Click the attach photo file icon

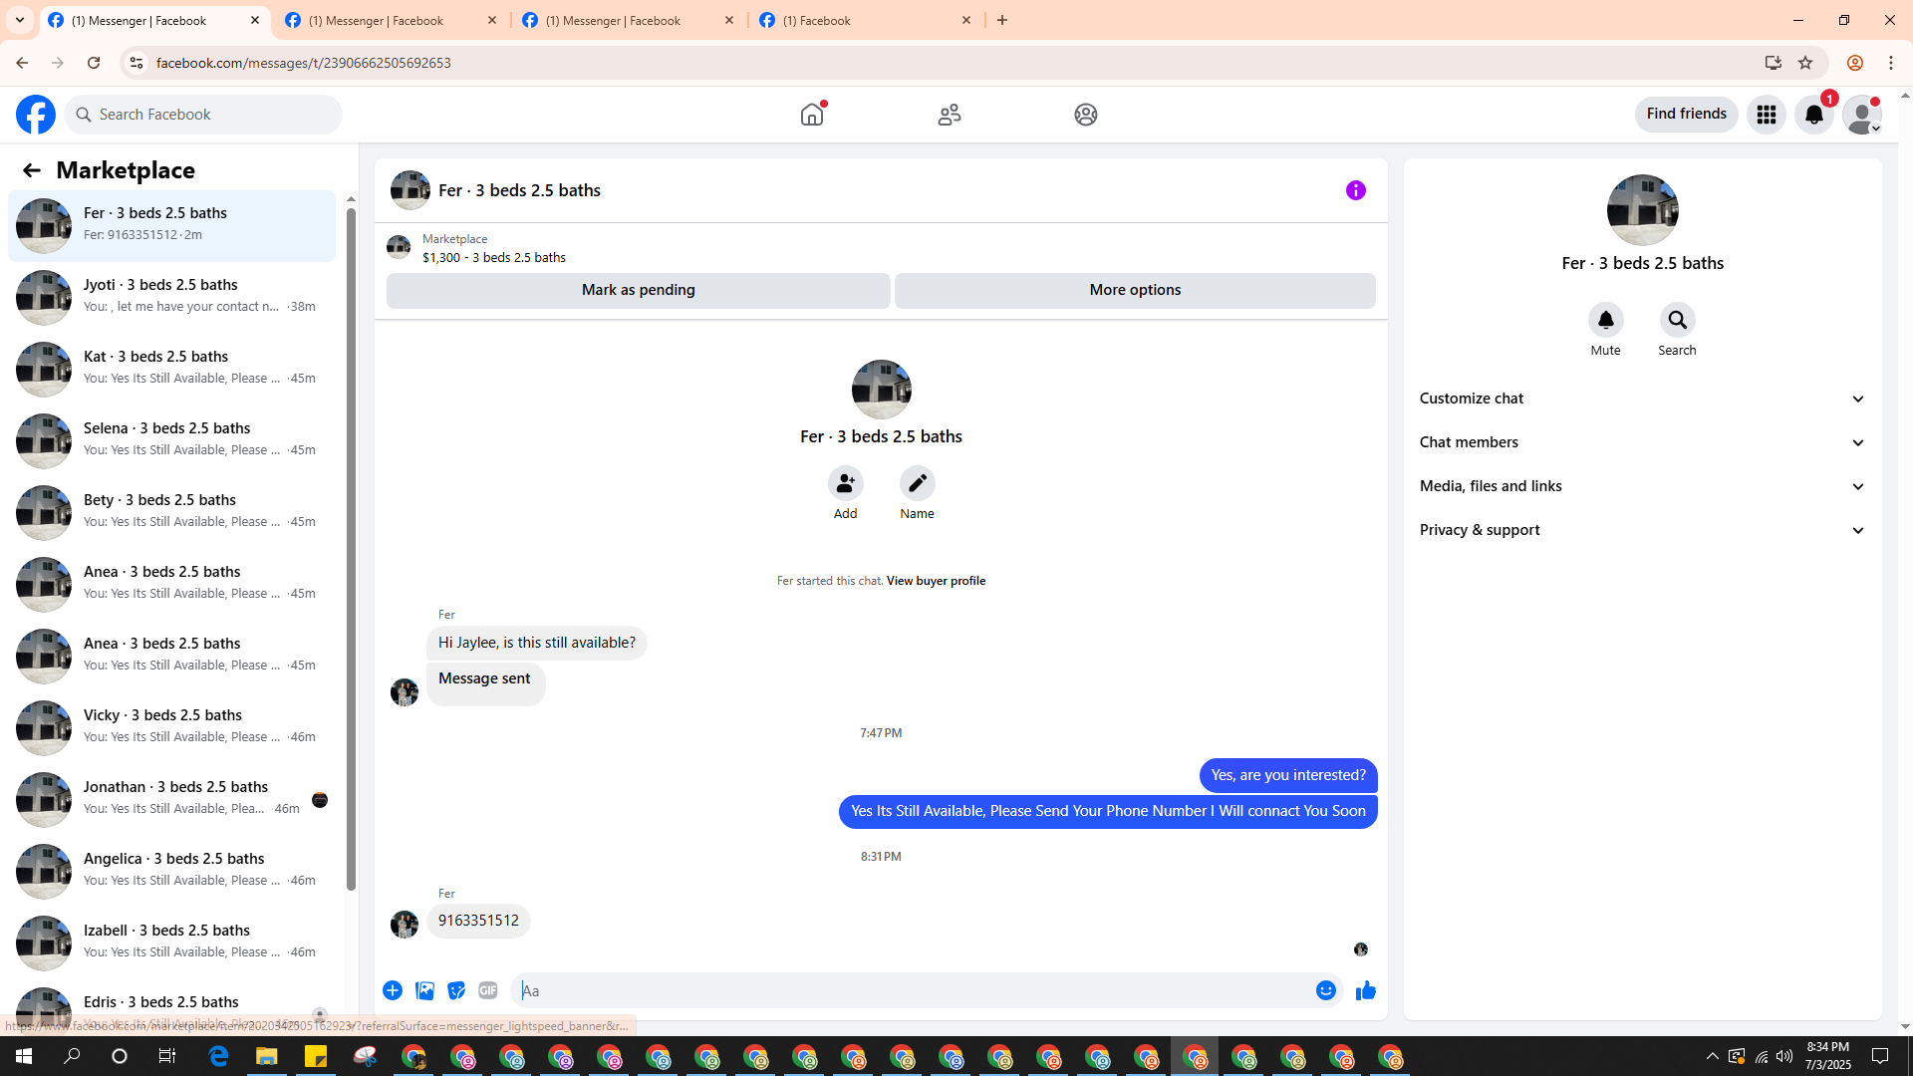424,990
